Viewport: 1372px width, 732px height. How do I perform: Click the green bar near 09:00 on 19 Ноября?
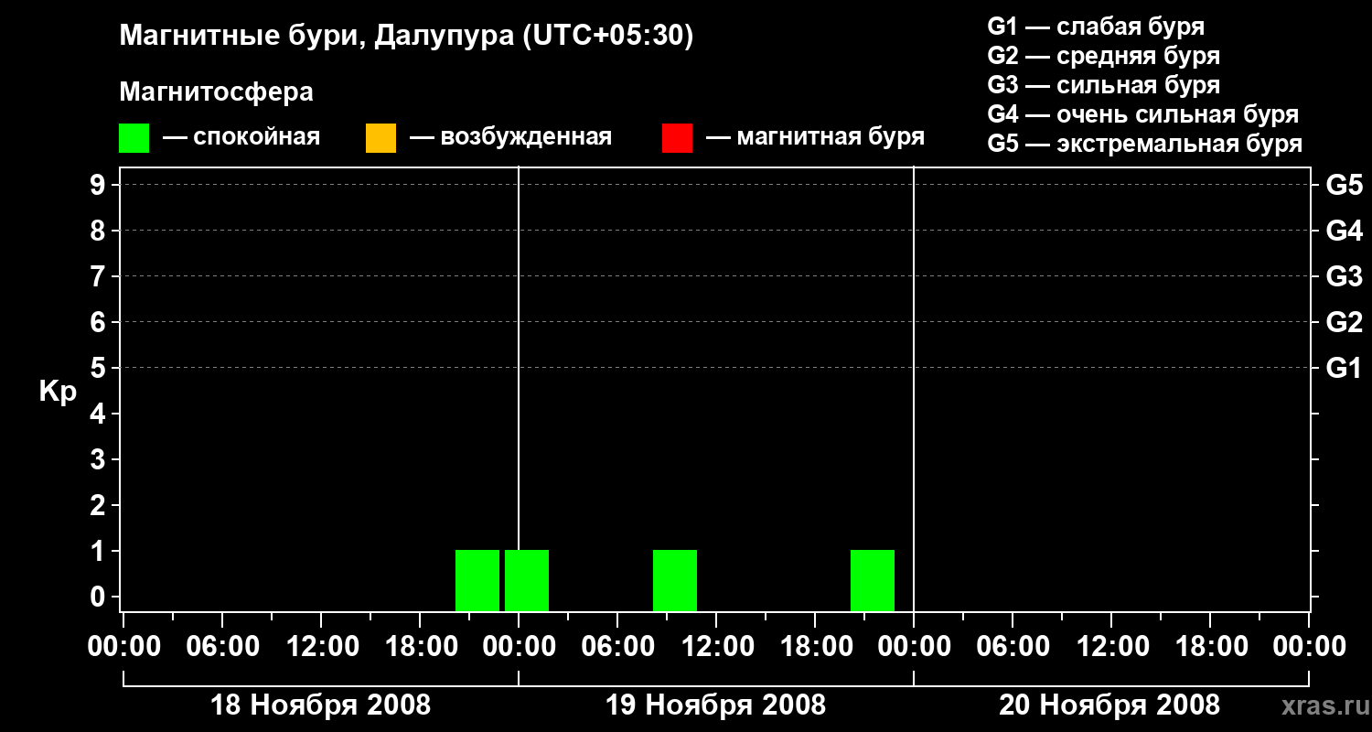coord(675,580)
